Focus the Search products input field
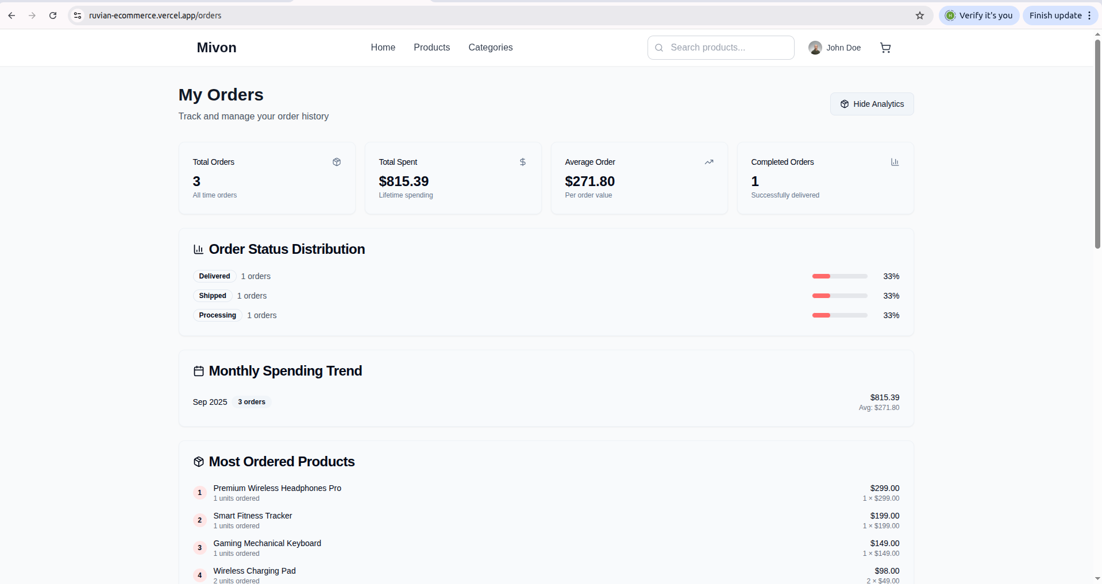The image size is (1102, 584). 721,48
